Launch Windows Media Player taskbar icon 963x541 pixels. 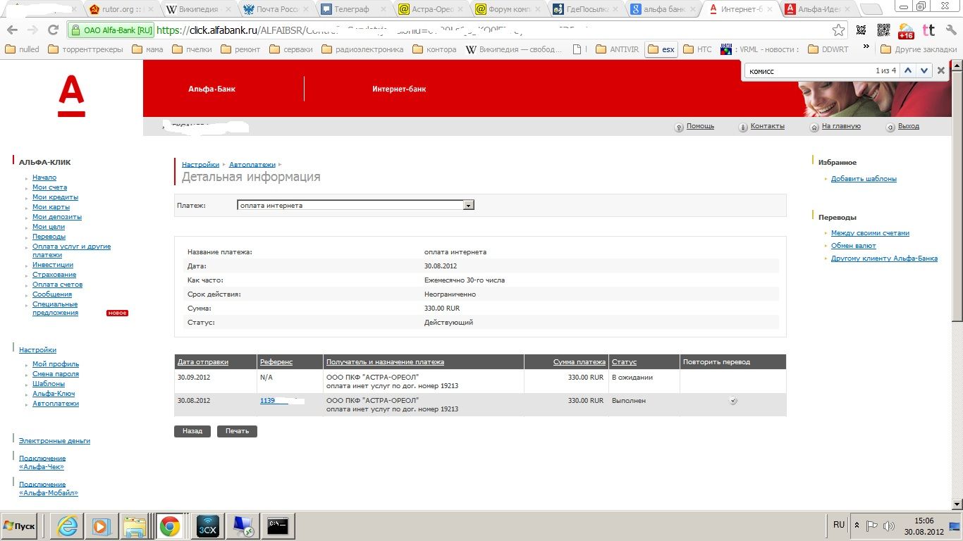(x=101, y=526)
